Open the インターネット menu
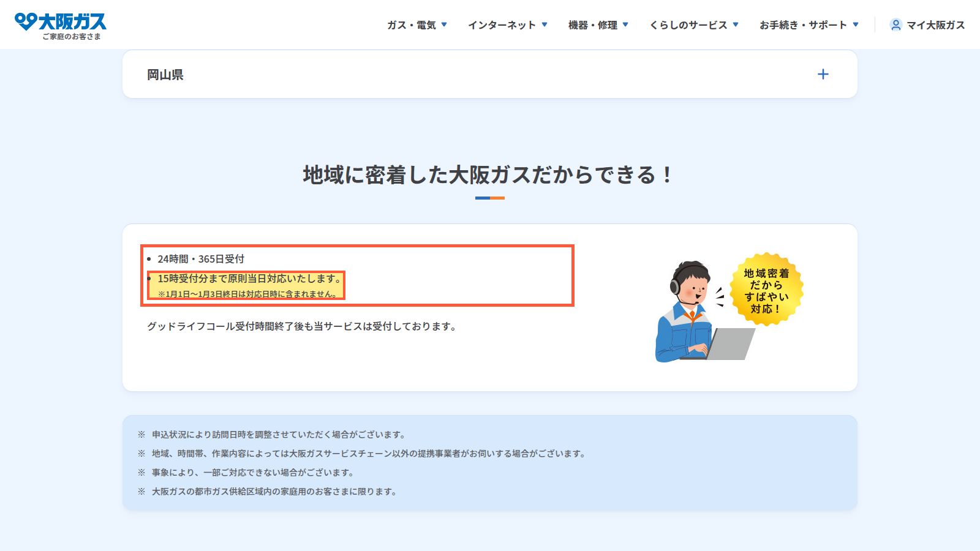 [x=508, y=25]
